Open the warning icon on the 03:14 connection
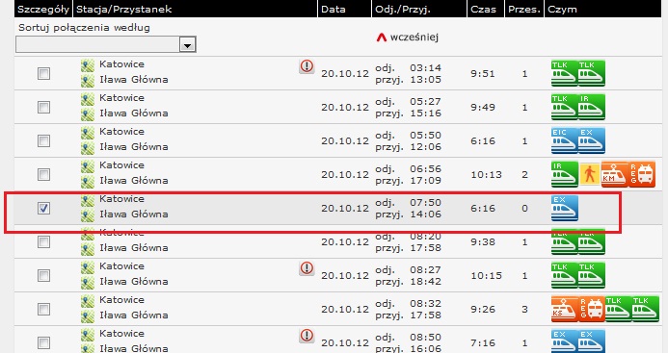Image resolution: width=668 pixels, height=353 pixels. coord(307,66)
